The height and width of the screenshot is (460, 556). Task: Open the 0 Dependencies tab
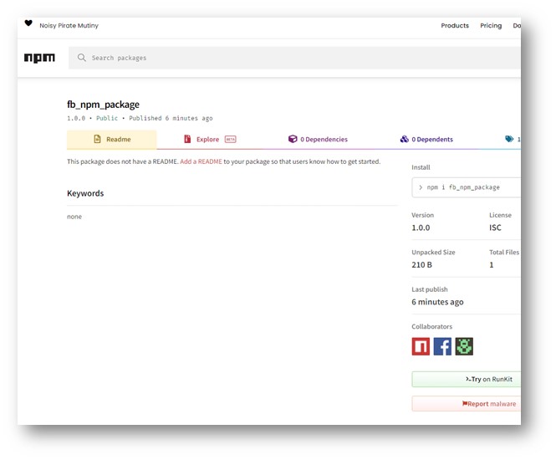pyautogui.click(x=318, y=140)
